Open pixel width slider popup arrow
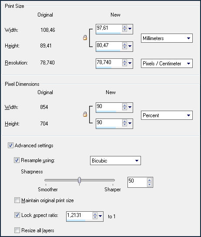 click(130, 107)
